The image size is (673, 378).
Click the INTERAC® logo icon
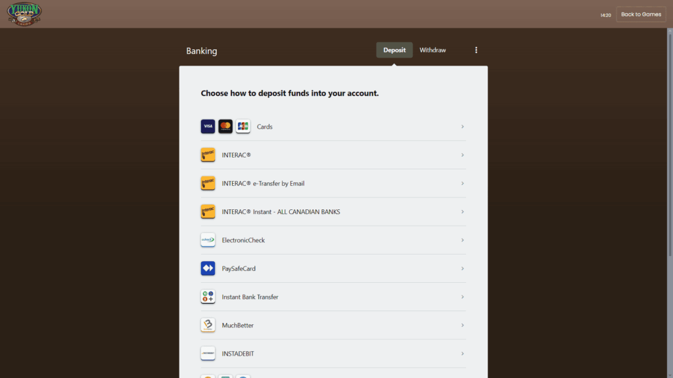pyautogui.click(x=208, y=155)
